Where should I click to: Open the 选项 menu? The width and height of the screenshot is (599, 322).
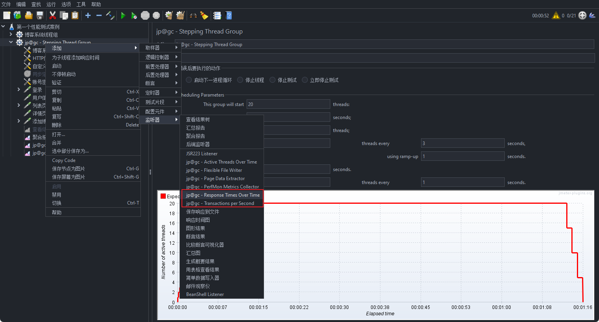tap(66, 4)
